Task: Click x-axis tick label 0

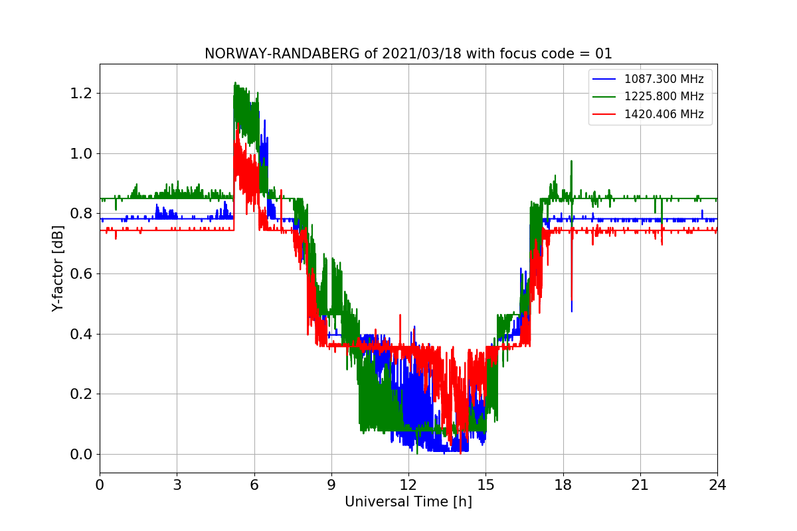Action: click(100, 485)
